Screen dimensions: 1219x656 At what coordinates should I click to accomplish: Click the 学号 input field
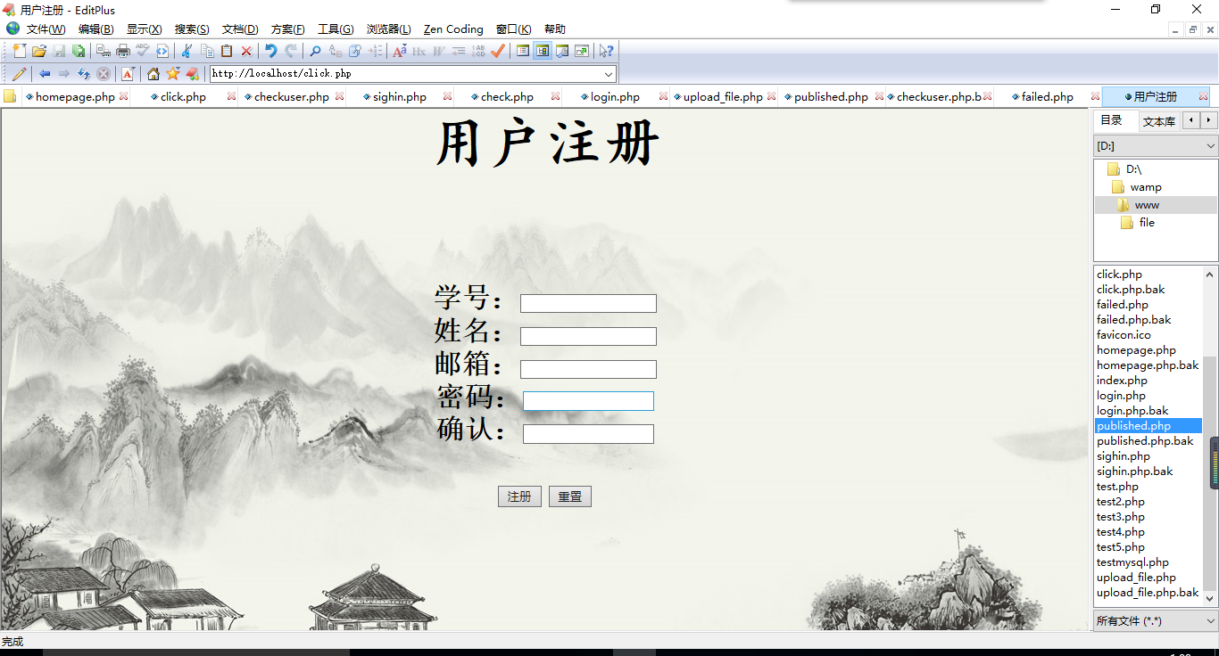click(588, 304)
